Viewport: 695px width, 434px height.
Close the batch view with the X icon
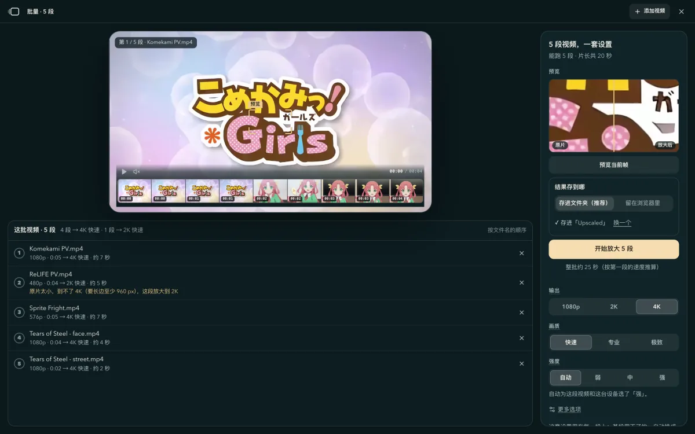[x=682, y=12]
